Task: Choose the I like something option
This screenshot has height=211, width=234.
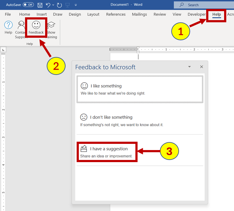Action: (140, 89)
